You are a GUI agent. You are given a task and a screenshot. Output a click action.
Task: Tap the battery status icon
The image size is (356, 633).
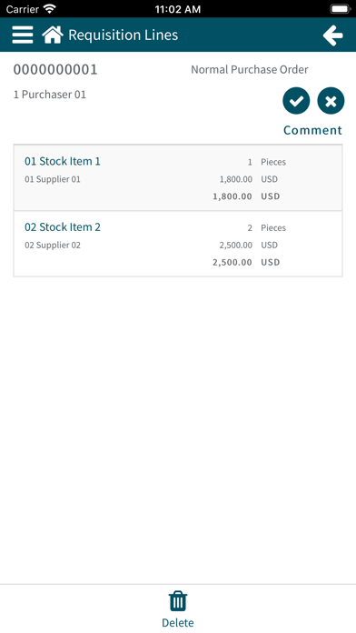point(341,9)
